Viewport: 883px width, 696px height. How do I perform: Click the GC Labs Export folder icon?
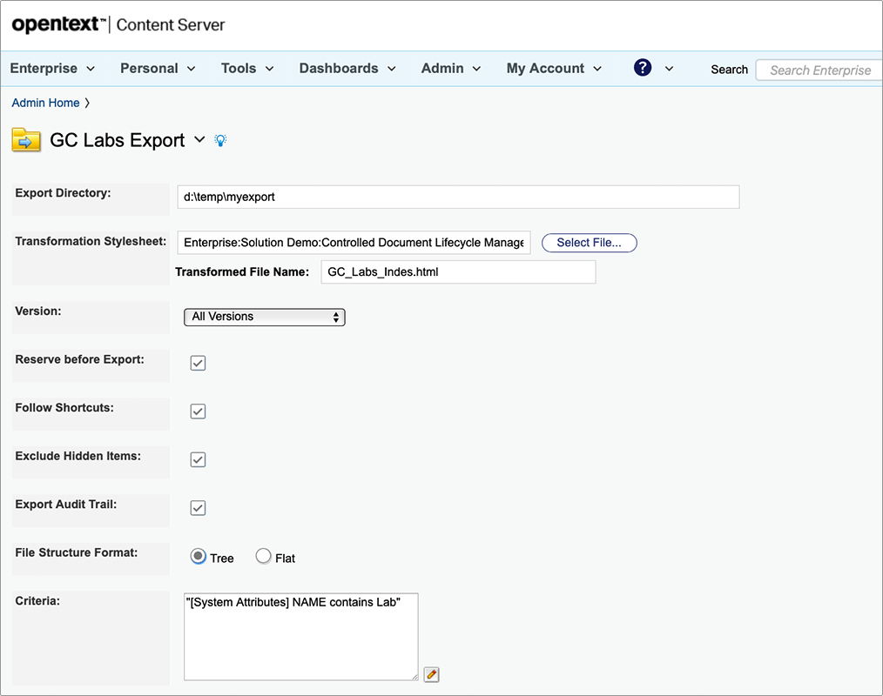pos(26,140)
